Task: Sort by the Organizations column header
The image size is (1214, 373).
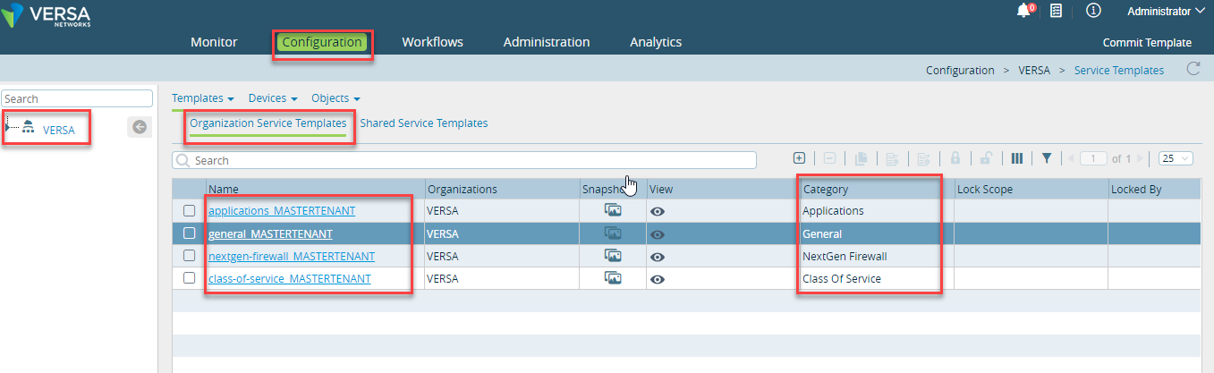Action: (502, 190)
